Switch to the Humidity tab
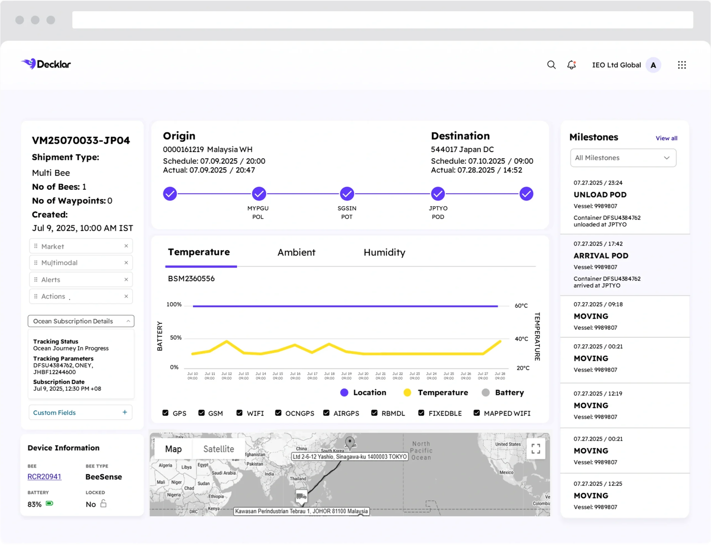Image resolution: width=711 pixels, height=545 pixels. pyautogui.click(x=384, y=253)
